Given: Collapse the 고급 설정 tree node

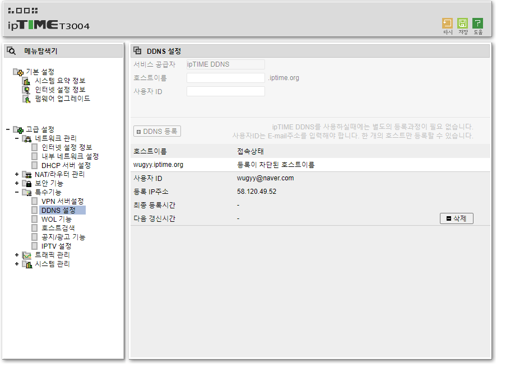Looking at the screenshot, I should (8, 129).
